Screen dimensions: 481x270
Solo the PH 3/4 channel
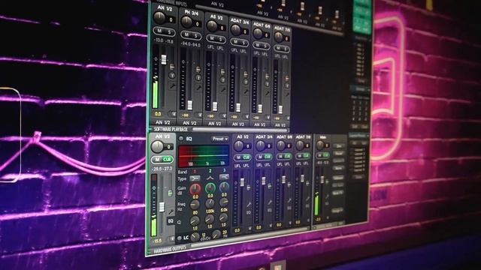195,36
